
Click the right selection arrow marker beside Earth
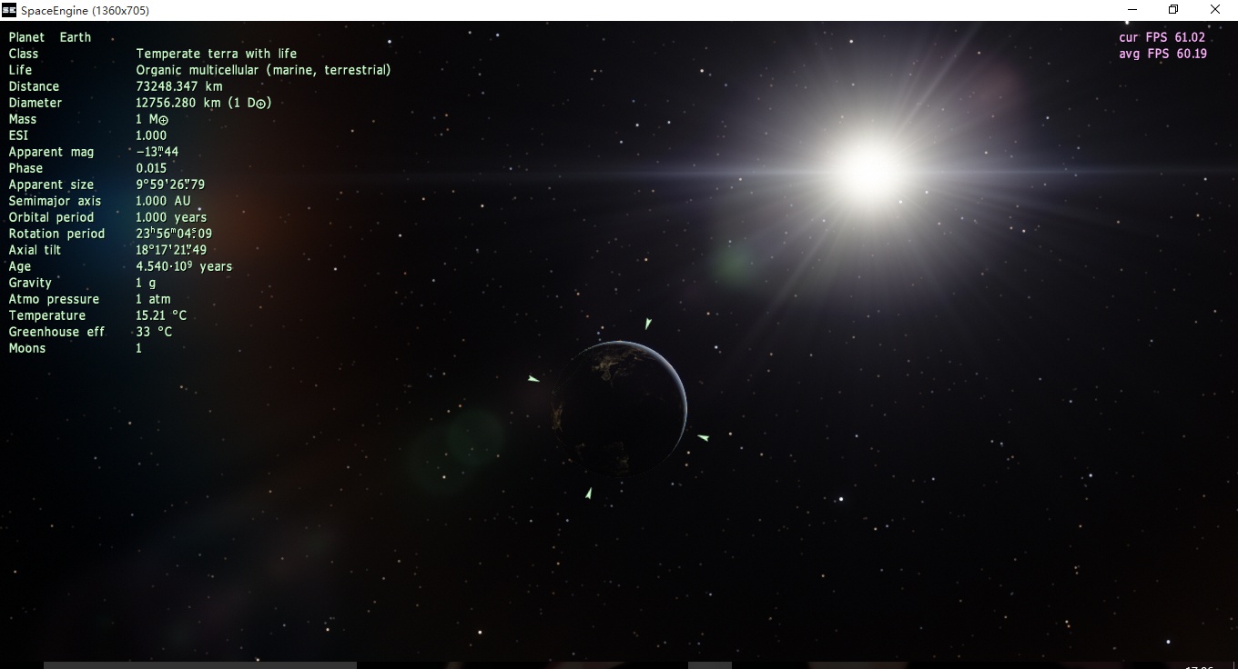703,437
